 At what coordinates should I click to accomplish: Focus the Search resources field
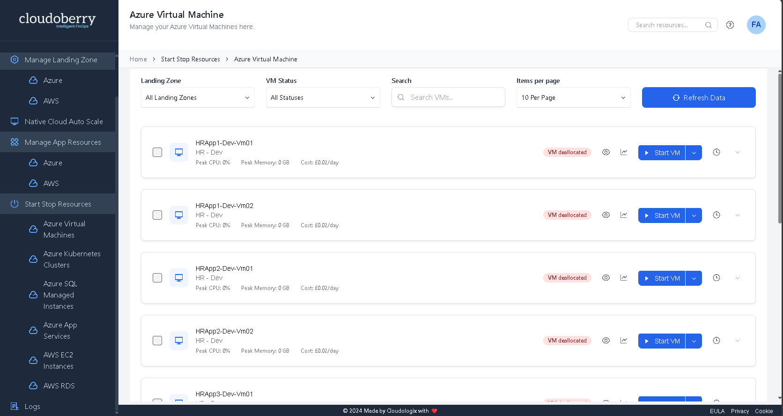tap(672, 25)
